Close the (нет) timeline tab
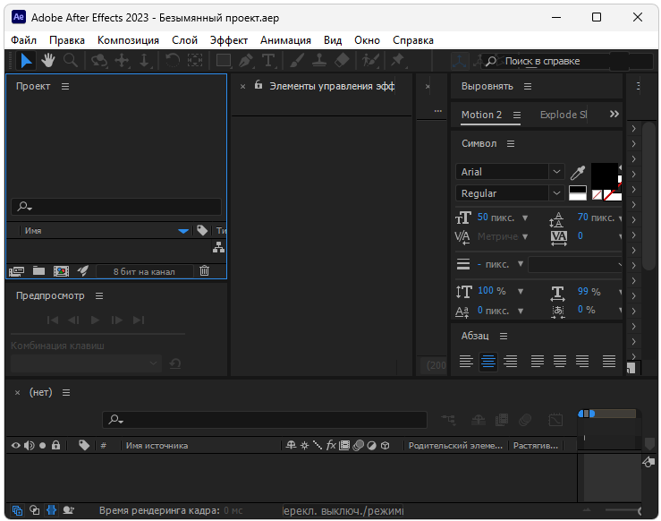 click(x=17, y=393)
